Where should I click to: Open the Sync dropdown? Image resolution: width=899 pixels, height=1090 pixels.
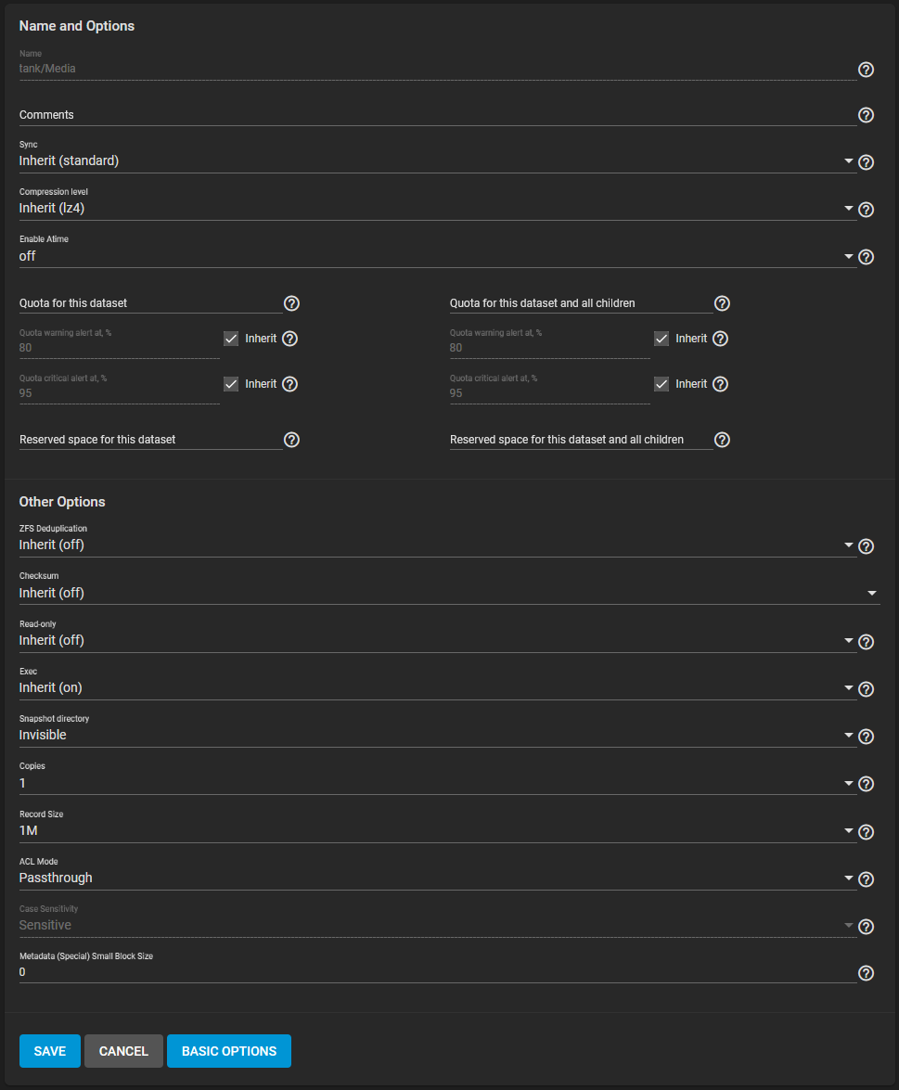436,161
